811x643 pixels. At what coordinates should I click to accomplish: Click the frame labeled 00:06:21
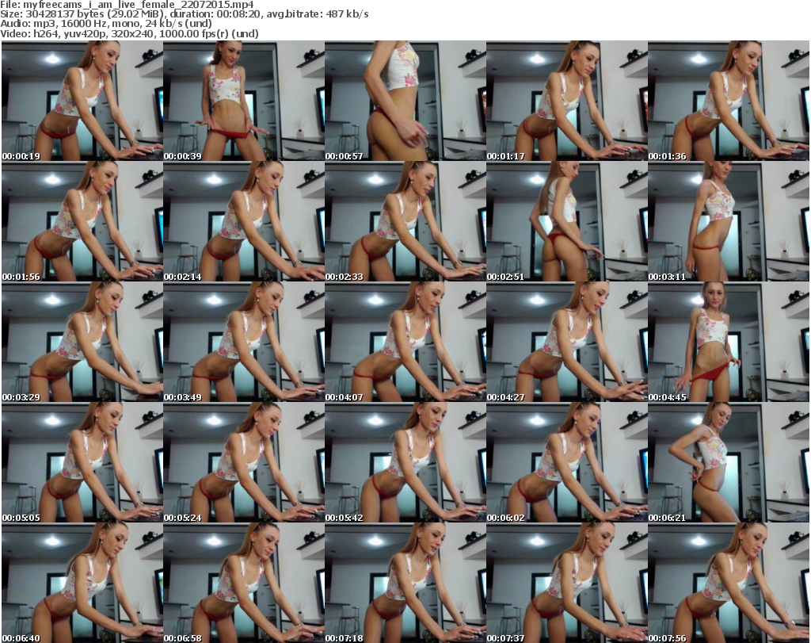pos(729,462)
